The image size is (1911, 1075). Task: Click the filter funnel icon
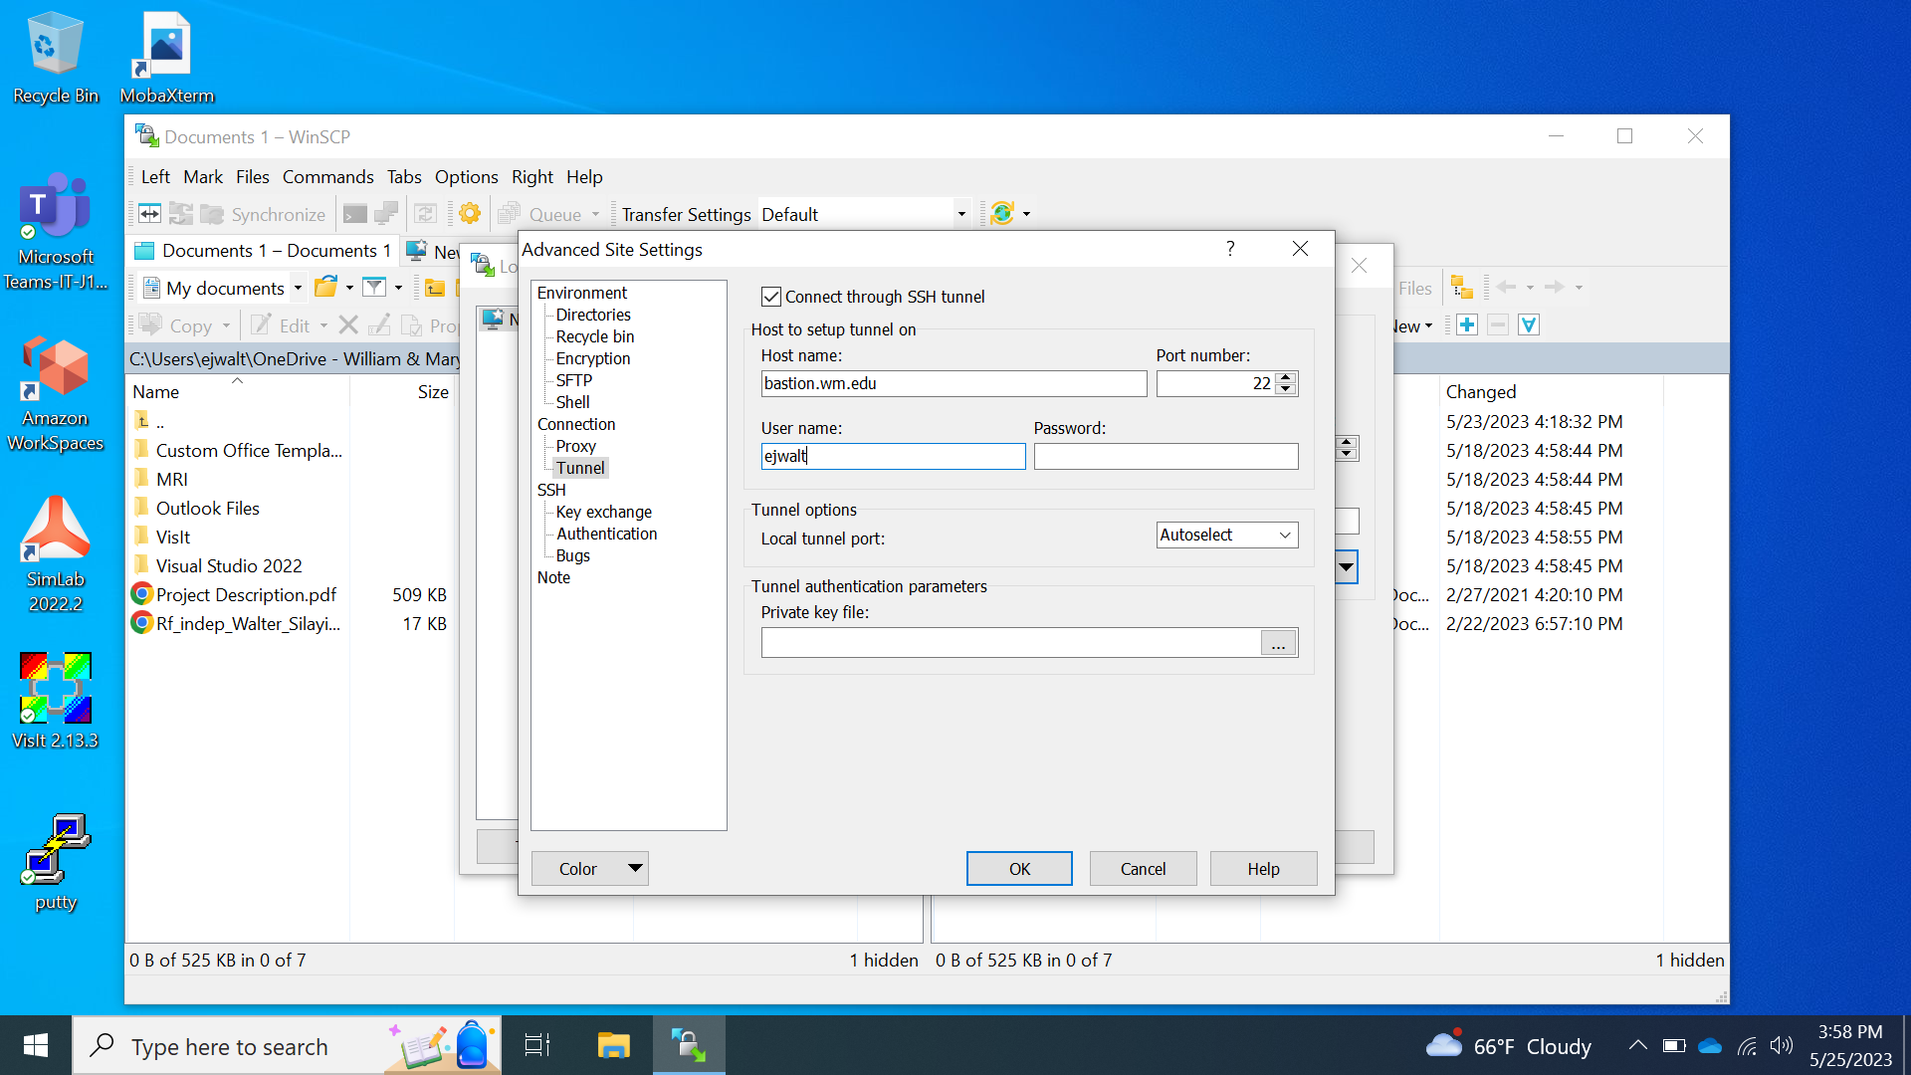click(374, 288)
